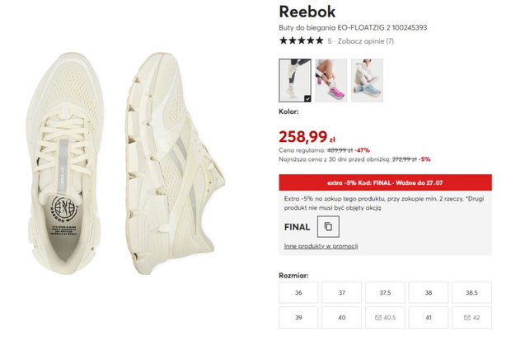Choose size 41
This screenshot has width=511, height=341.
429,318
